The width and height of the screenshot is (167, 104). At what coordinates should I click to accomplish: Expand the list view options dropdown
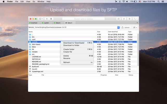tap(135, 27)
